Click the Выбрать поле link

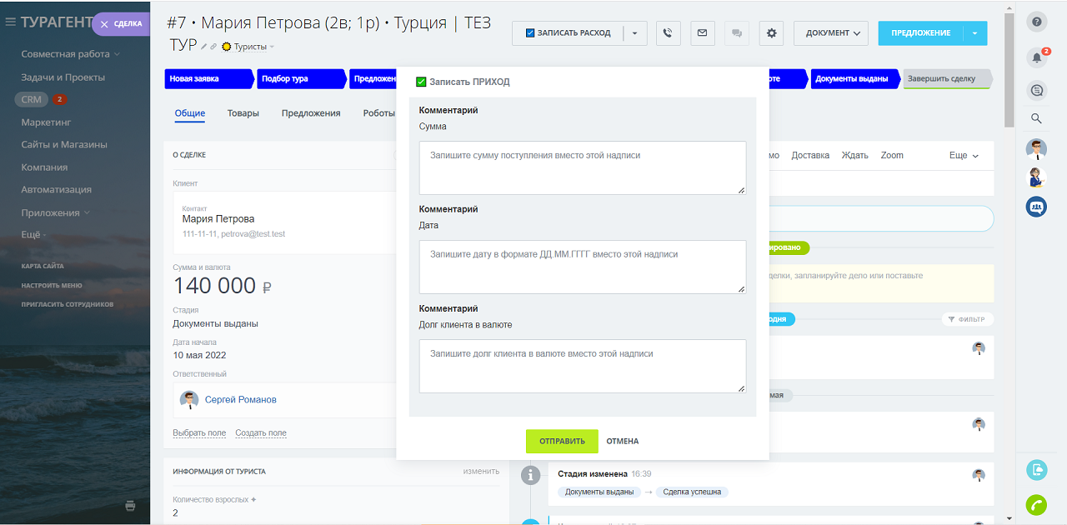point(199,433)
